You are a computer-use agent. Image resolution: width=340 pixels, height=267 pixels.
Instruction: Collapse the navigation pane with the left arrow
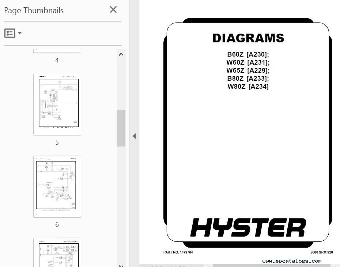[x=134, y=136]
